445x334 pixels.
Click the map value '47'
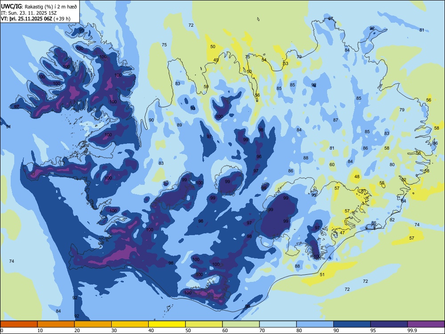(x=342, y=232)
